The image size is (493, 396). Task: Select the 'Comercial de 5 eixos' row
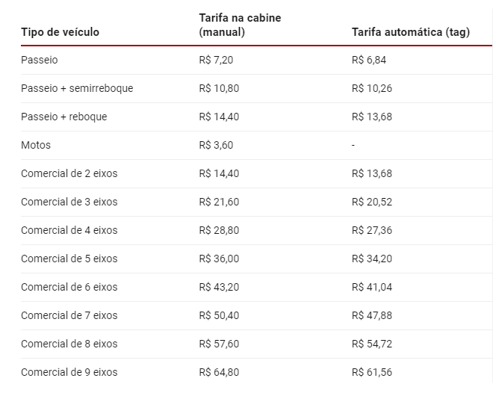256,259
